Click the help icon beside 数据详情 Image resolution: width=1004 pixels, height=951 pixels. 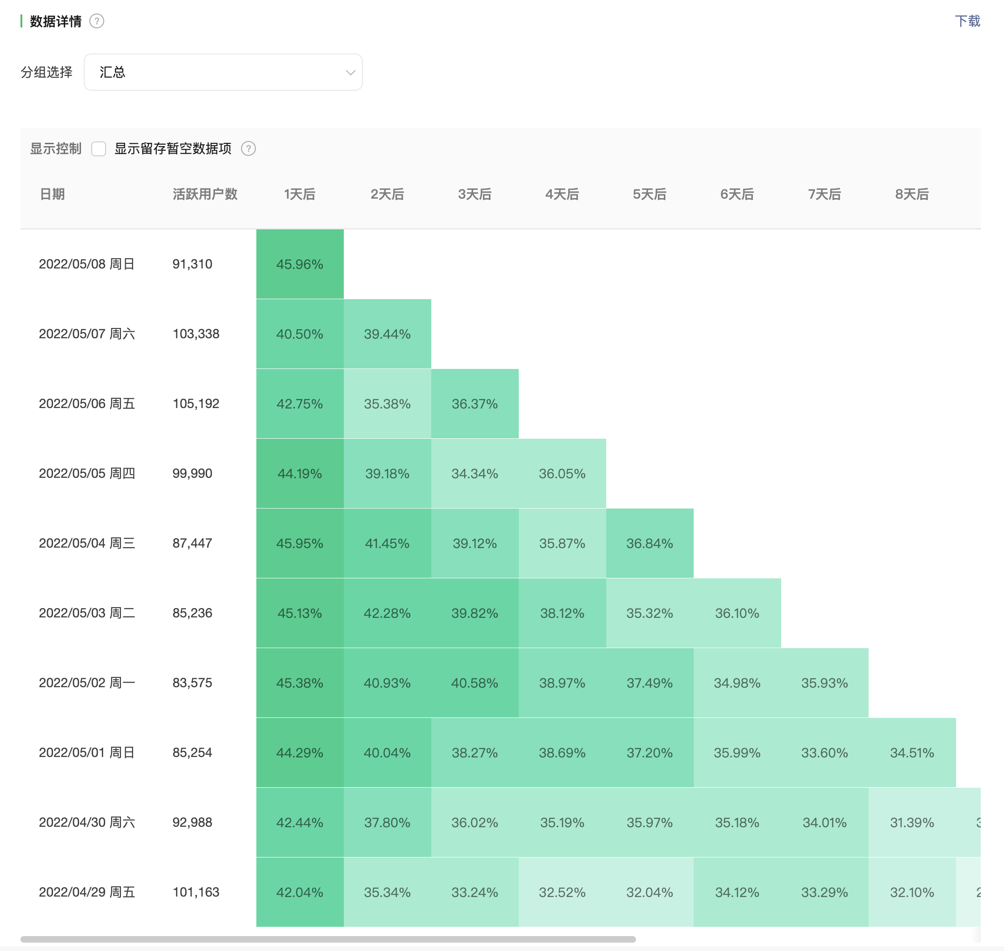96,21
